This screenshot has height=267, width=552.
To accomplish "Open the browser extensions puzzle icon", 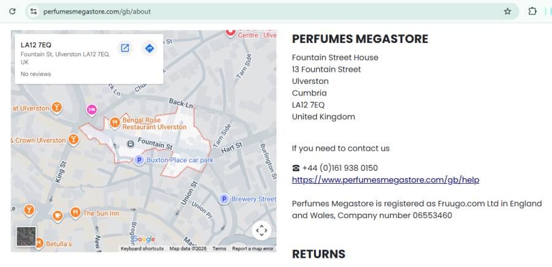I will click(x=532, y=11).
